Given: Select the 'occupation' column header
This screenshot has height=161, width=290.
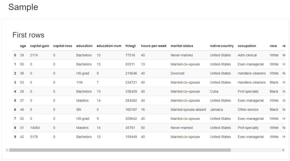Looking at the screenshot, I should pyautogui.click(x=247, y=46).
